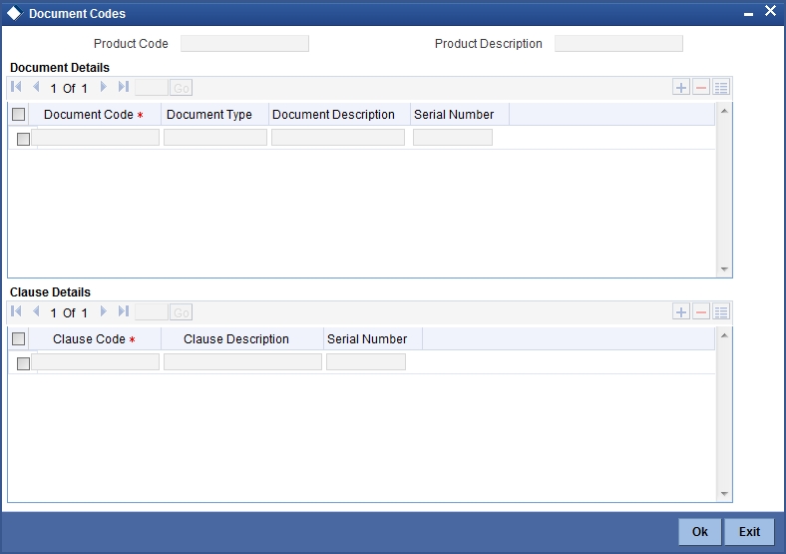Click the Document Codes diamond title icon
The width and height of the screenshot is (786, 554).
15,13
